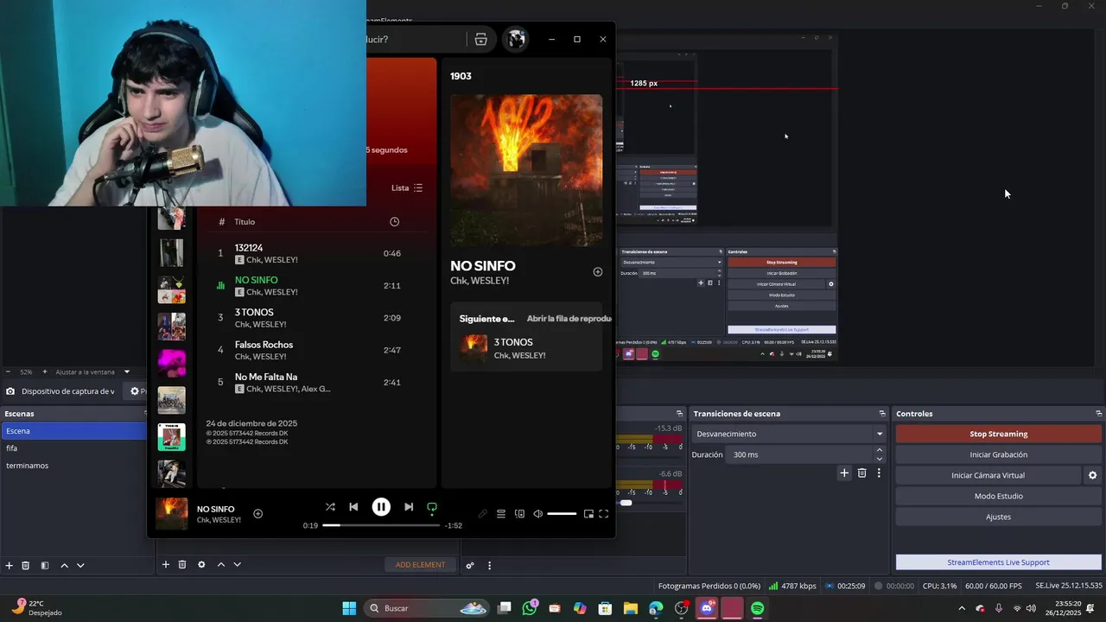Toggle the green repeat button
Screen dimensions: 1106x622
click(432, 508)
